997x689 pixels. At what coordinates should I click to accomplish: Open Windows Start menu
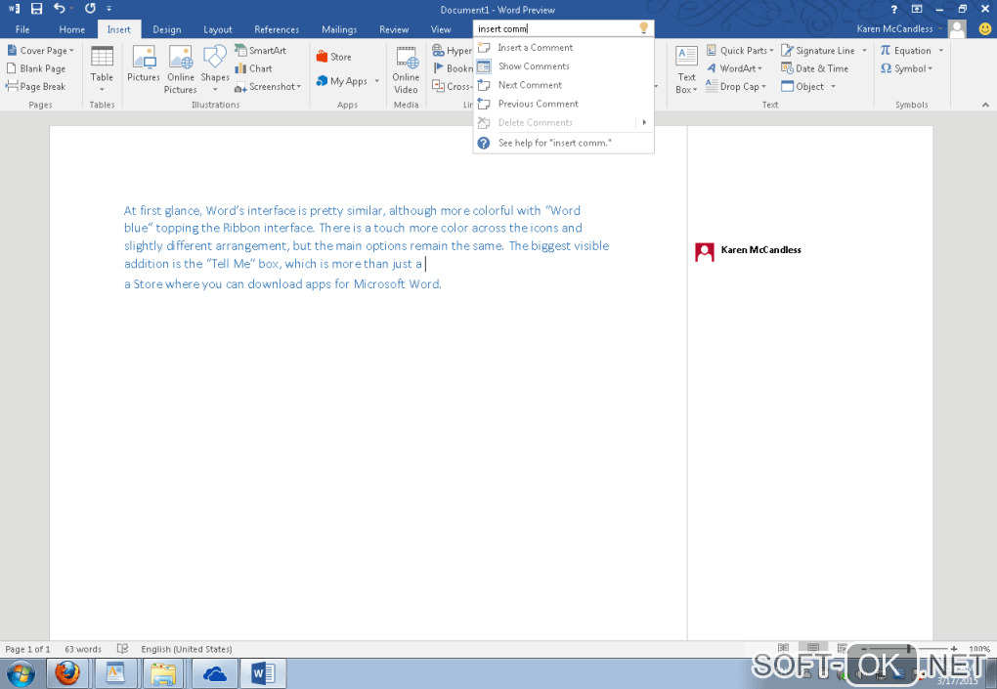coord(21,673)
